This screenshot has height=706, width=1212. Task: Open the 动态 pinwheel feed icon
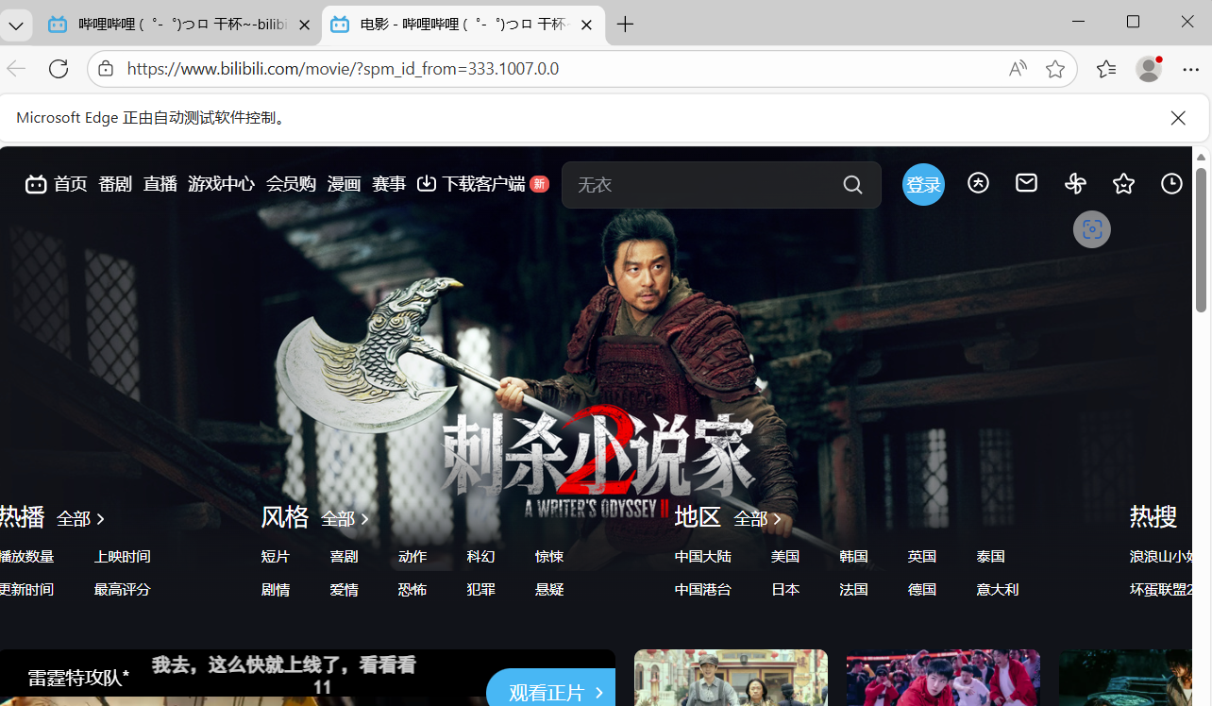coord(1075,184)
